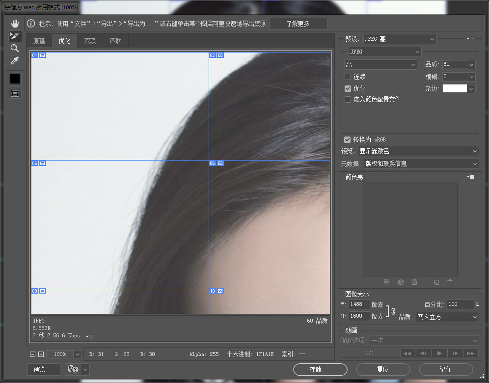489x383 pixels.
Task: Open the optimize panel menu icon
Action: click(470, 39)
